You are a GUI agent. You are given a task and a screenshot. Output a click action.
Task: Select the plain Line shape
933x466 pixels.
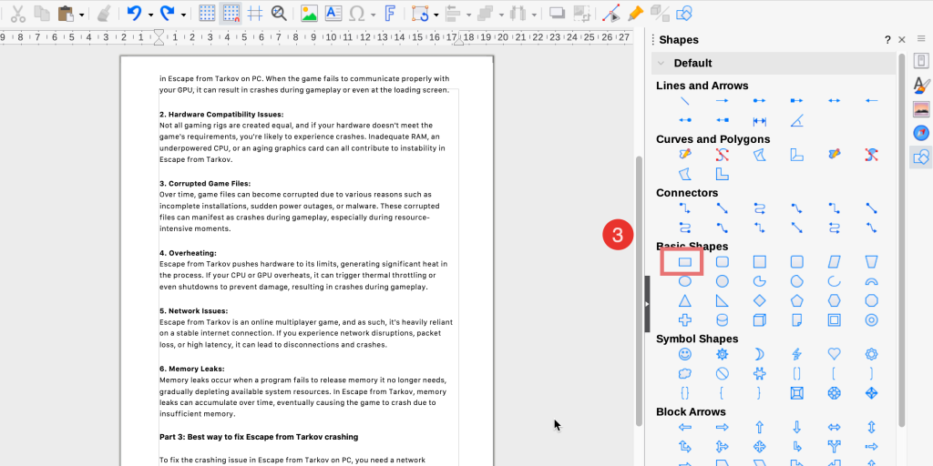[x=685, y=101]
